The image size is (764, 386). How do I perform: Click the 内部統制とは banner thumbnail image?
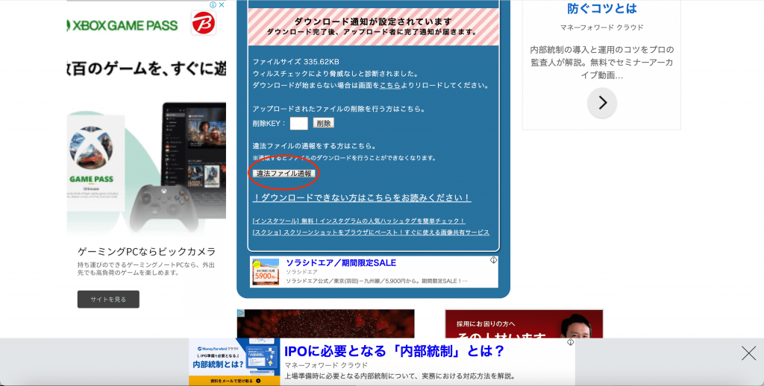point(234,362)
